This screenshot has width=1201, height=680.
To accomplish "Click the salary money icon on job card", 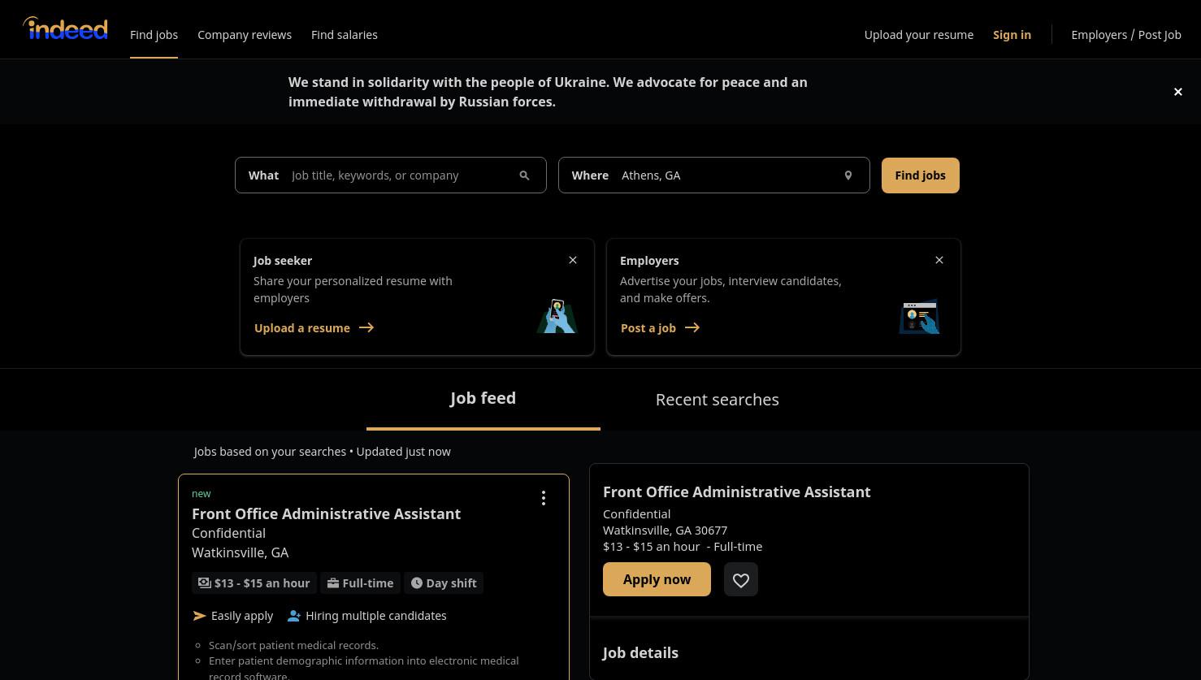I will coord(205,583).
